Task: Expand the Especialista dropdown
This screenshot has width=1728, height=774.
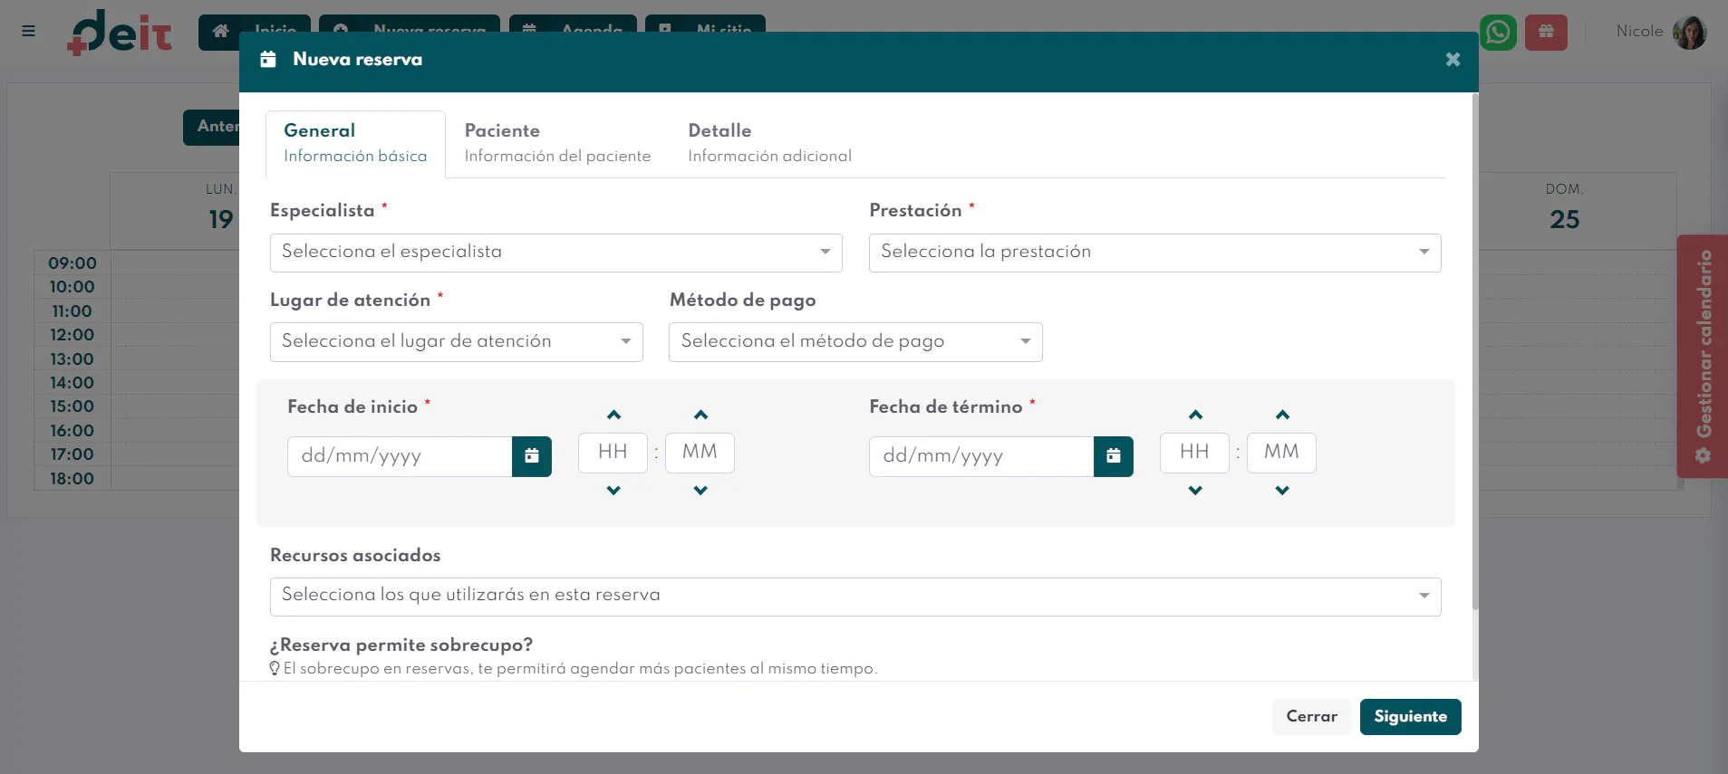Action: coord(556,253)
